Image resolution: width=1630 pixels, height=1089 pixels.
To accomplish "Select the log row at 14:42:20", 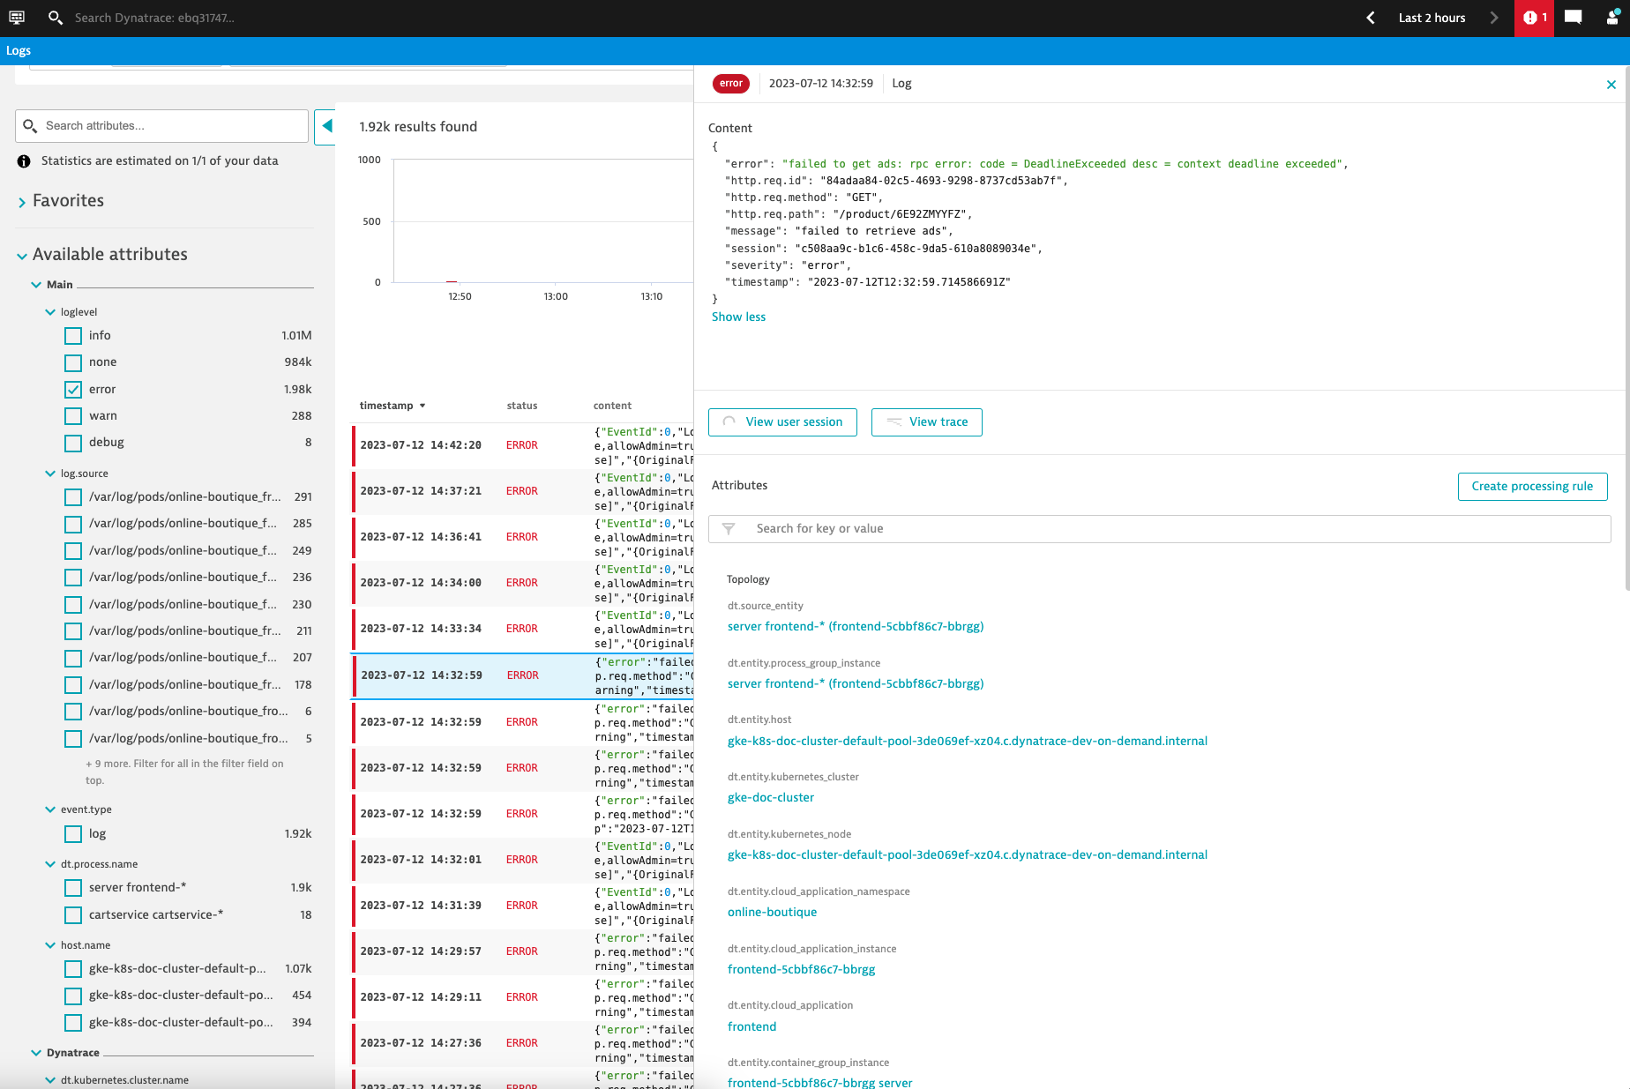I will pyautogui.click(x=523, y=446).
